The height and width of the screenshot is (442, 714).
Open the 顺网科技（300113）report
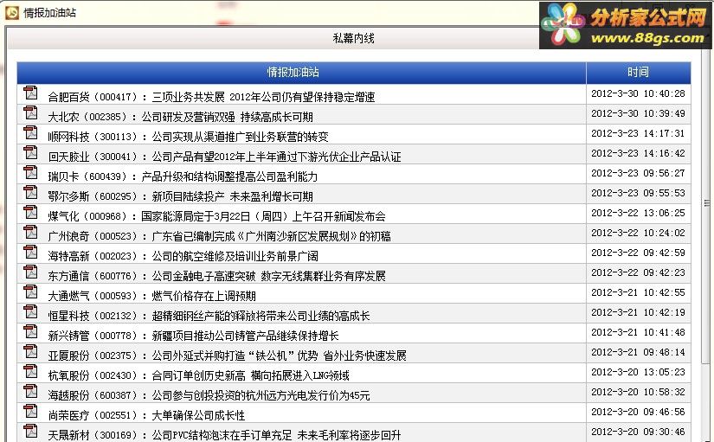point(188,137)
